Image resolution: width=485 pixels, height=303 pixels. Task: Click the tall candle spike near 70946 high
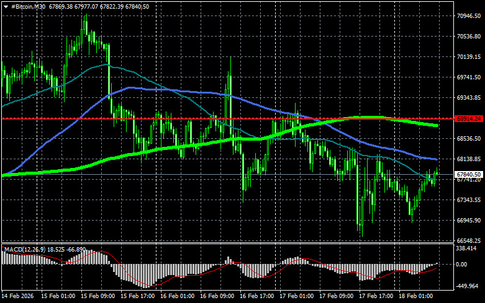[x=84, y=25]
